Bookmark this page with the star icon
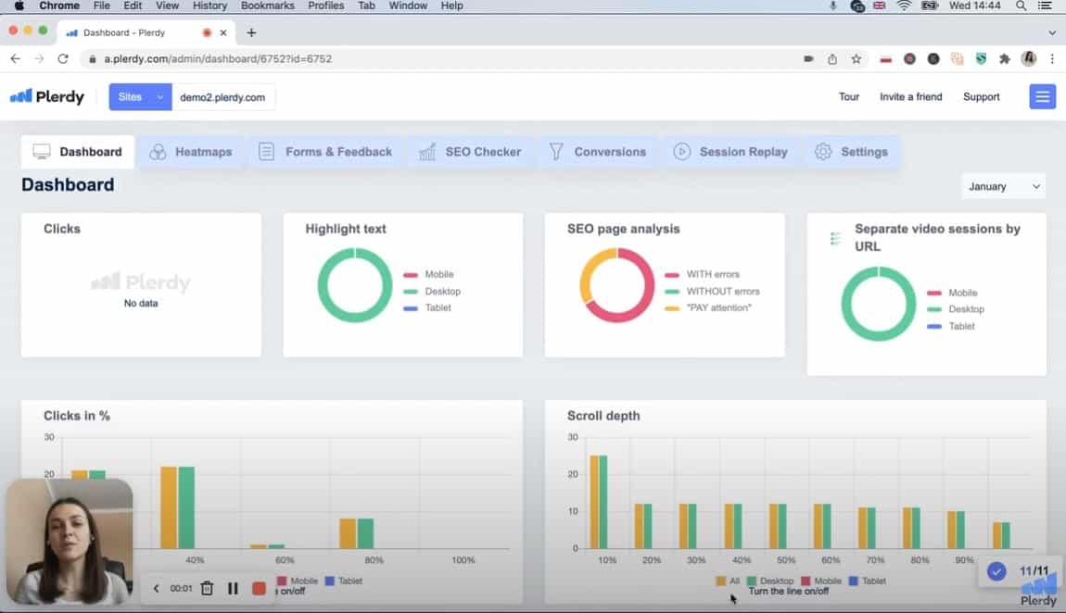1066x613 pixels. 857,58
